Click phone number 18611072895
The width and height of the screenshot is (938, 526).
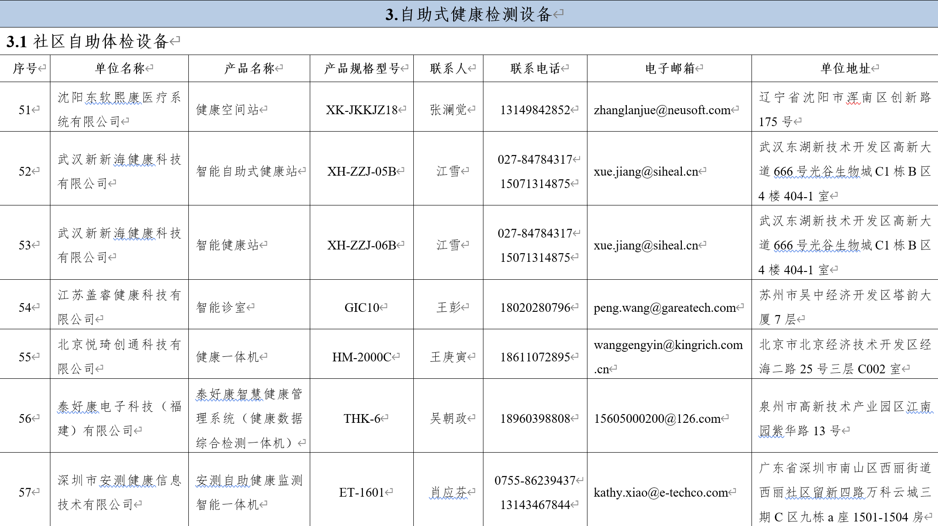(x=535, y=357)
